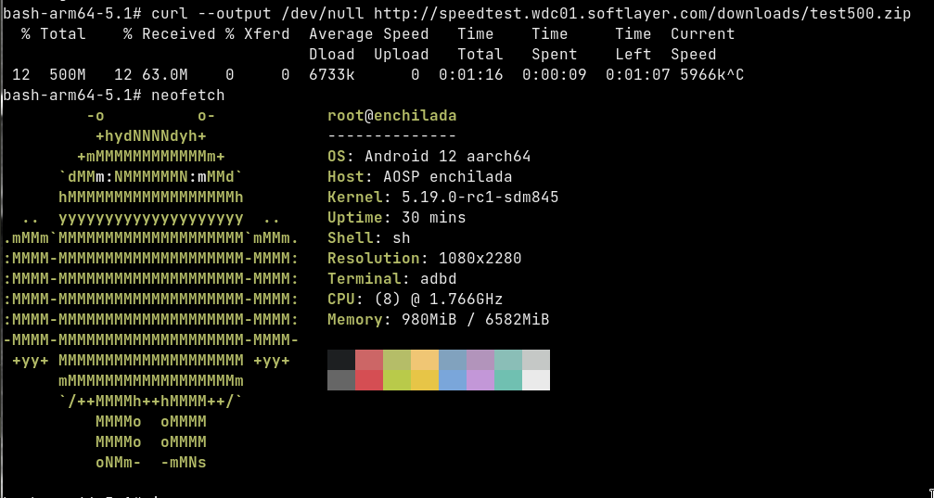Click the muted blue swatch in the top row

tap(453, 360)
